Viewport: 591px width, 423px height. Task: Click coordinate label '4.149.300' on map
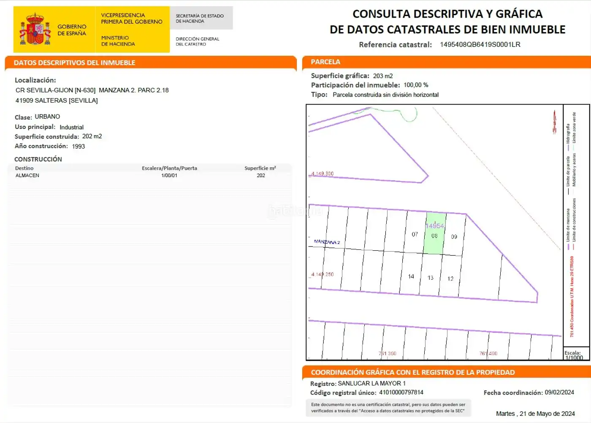322,174
